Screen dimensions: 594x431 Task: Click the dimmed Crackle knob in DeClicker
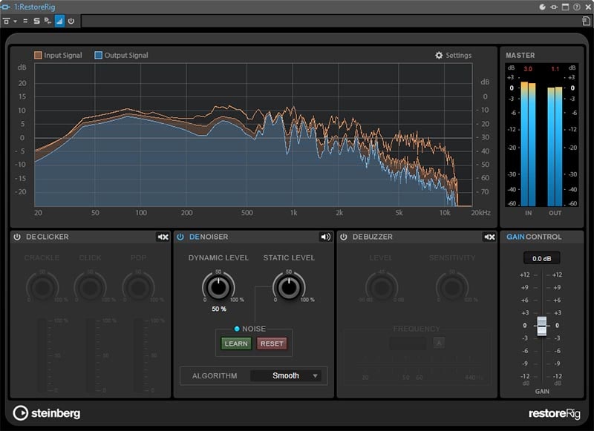tap(42, 288)
